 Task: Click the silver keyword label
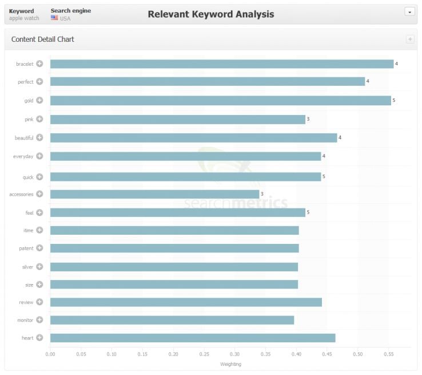(x=27, y=267)
